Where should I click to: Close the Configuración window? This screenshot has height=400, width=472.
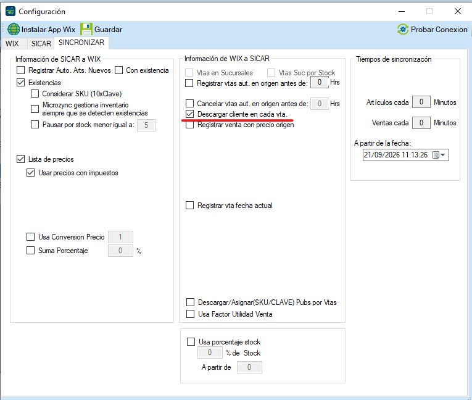click(x=458, y=11)
